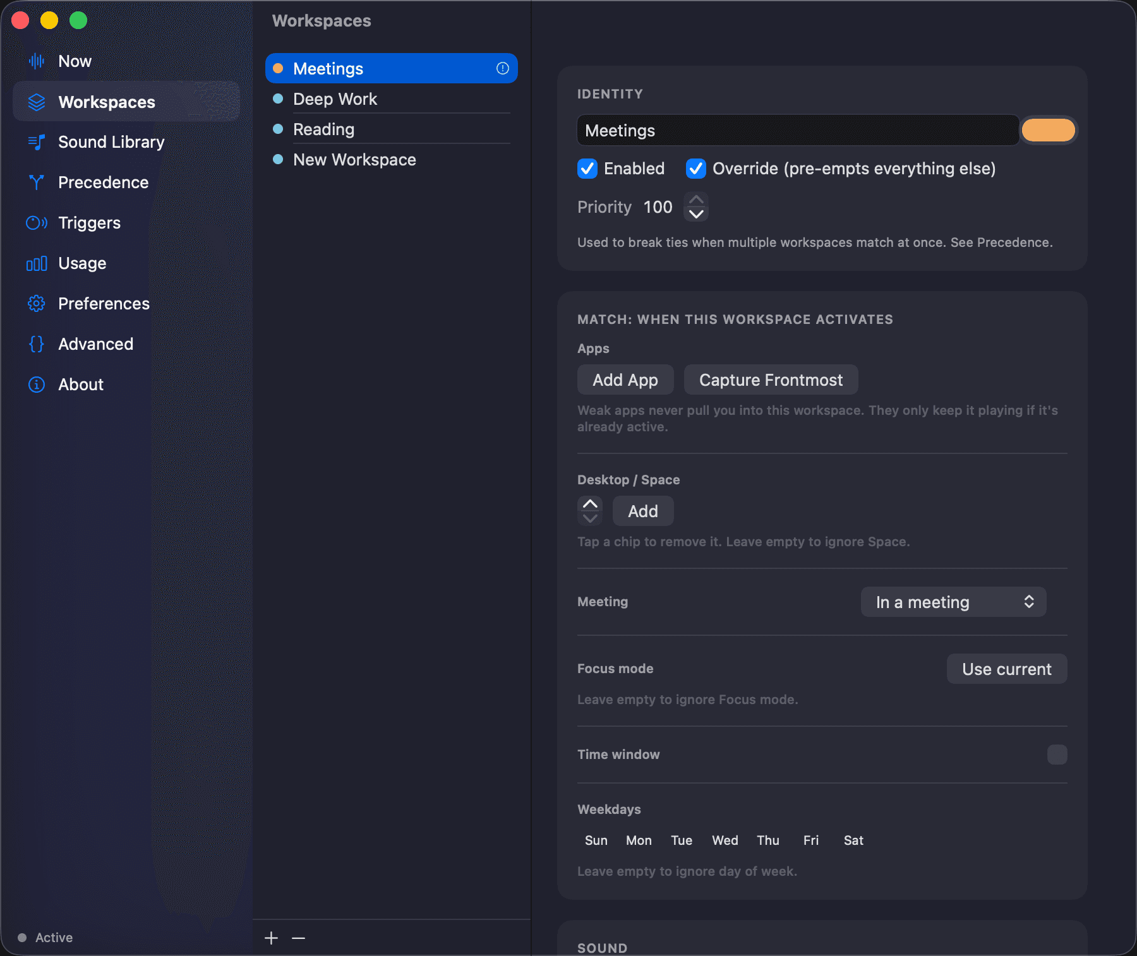Click the blue dot beside Reading

click(278, 129)
